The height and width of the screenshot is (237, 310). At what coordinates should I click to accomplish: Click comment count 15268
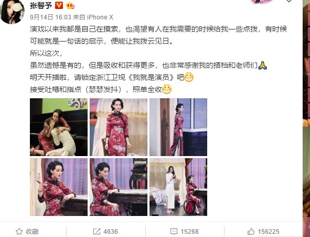coord(189,231)
